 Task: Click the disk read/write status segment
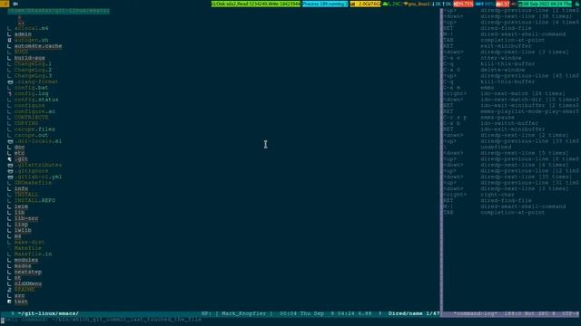(256, 4)
